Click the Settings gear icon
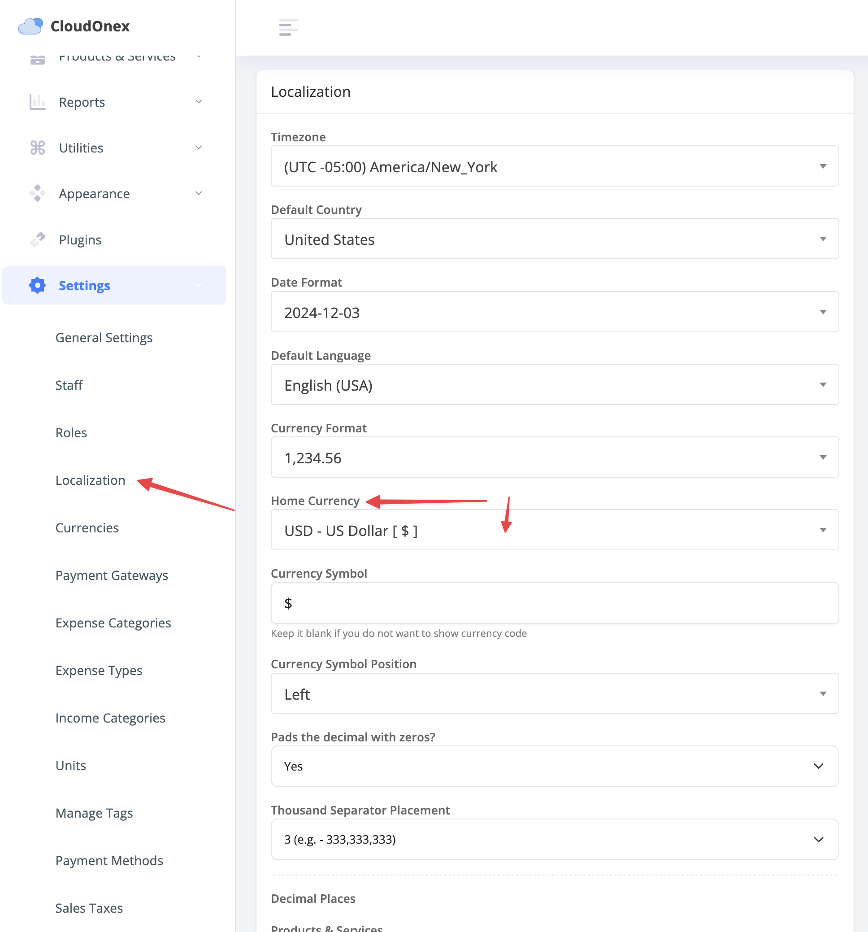This screenshot has width=868, height=932. [x=38, y=285]
